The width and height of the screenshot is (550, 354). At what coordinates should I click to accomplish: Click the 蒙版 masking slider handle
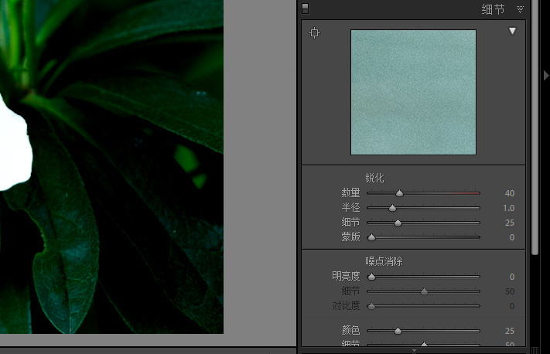tap(371, 237)
